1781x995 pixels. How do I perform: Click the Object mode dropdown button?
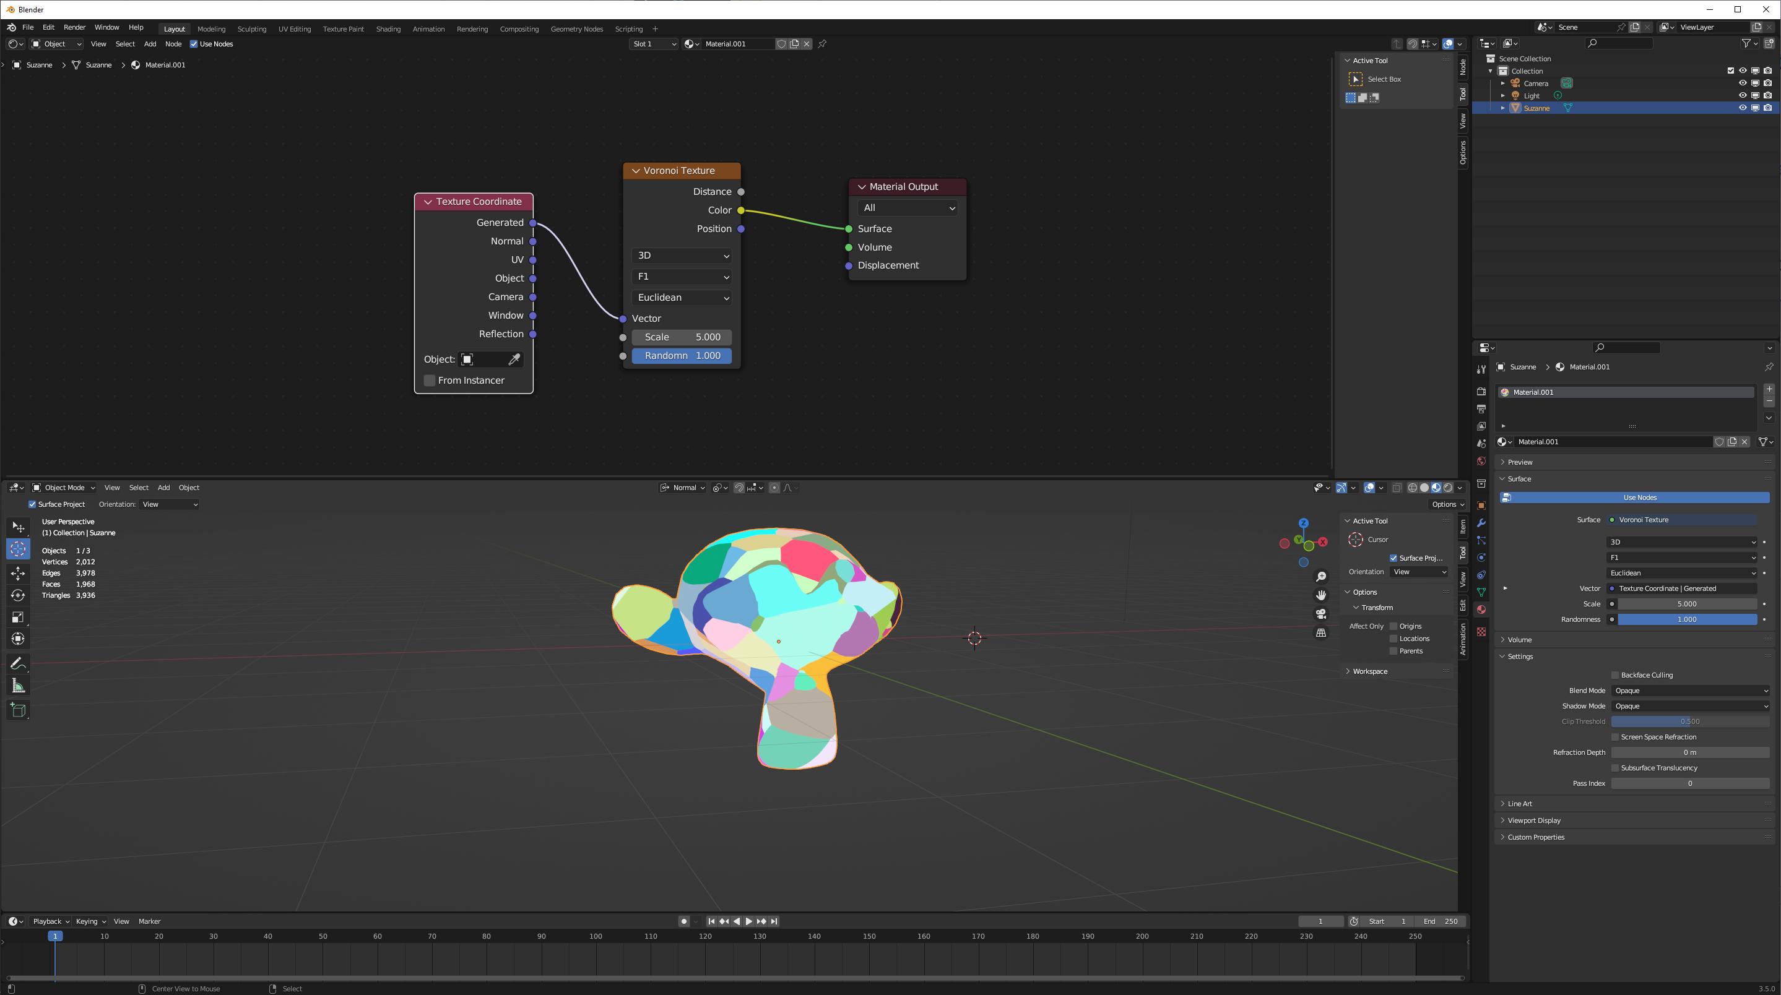[x=65, y=486]
